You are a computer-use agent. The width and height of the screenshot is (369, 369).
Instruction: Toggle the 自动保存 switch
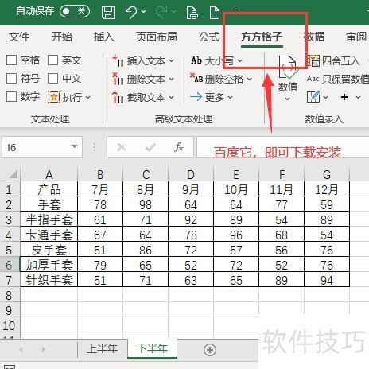coord(75,11)
